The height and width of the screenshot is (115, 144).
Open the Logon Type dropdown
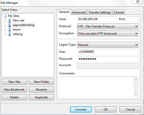point(108,45)
